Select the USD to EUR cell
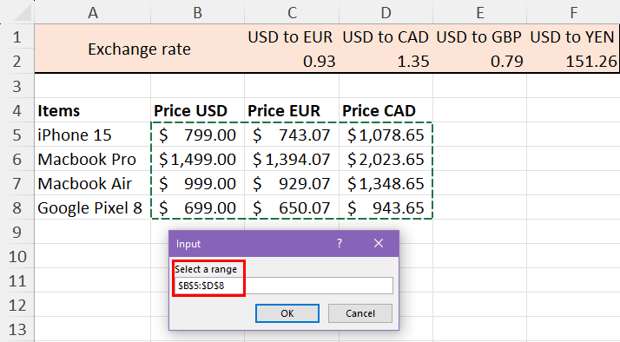This screenshot has height=342, width=620. [292, 36]
